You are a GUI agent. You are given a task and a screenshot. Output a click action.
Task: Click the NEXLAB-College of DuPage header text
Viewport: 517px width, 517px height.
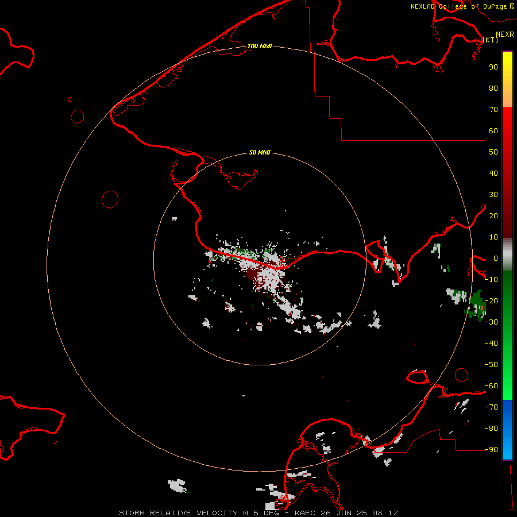pos(458,6)
